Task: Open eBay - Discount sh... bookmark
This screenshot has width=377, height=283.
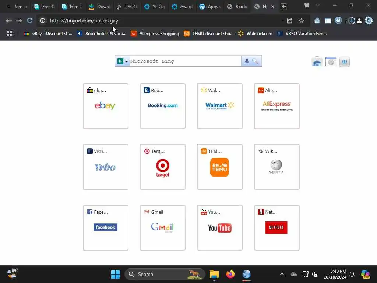Action: 47,34
